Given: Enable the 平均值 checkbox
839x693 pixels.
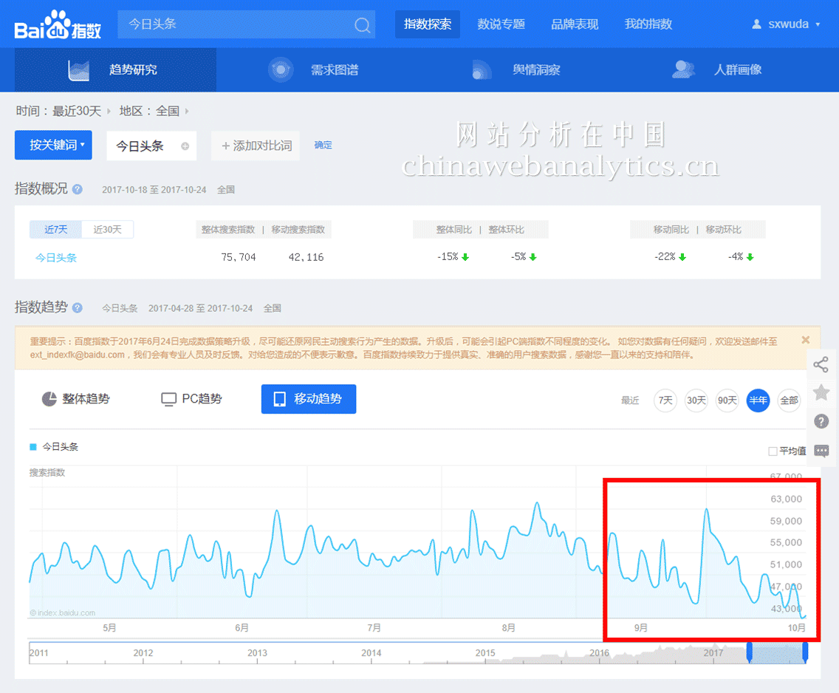Looking at the screenshot, I should click(773, 451).
